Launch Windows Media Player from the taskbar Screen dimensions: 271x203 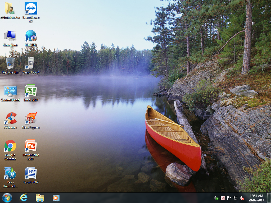(x=56, y=198)
